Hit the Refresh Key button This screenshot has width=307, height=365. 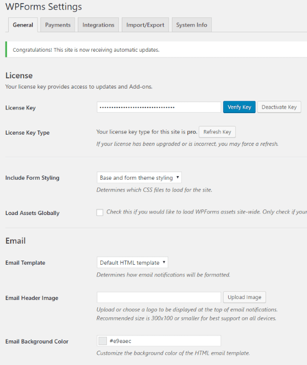[217, 132]
